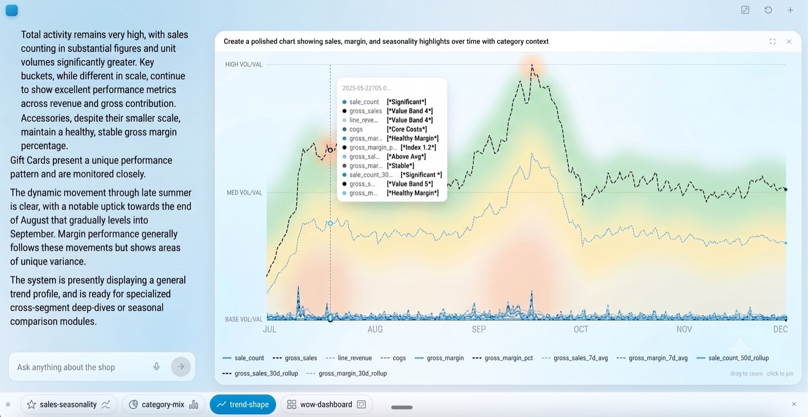
Task: Open the sales-seasonality tab
Action: pos(69,404)
